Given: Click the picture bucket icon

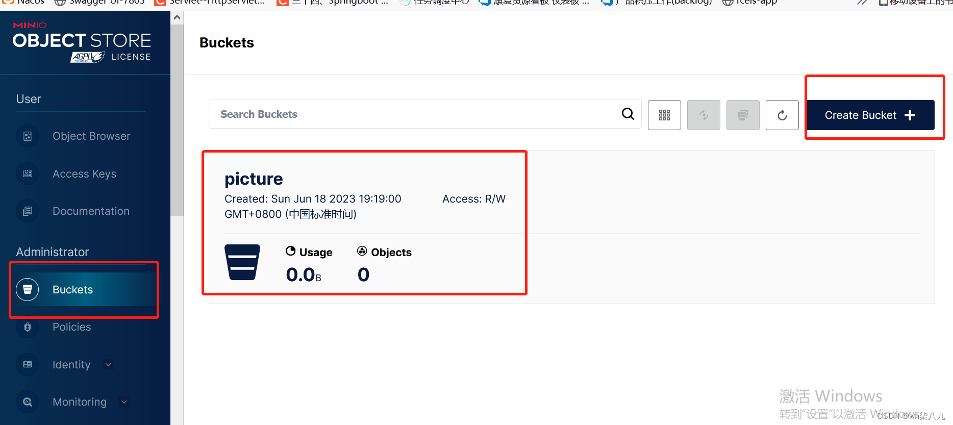Looking at the screenshot, I should click(242, 262).
